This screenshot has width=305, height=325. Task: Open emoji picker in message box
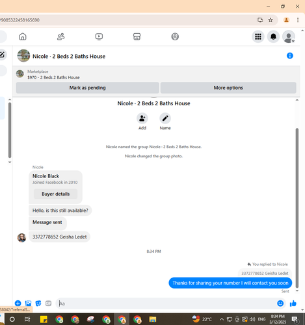point(280,304)
